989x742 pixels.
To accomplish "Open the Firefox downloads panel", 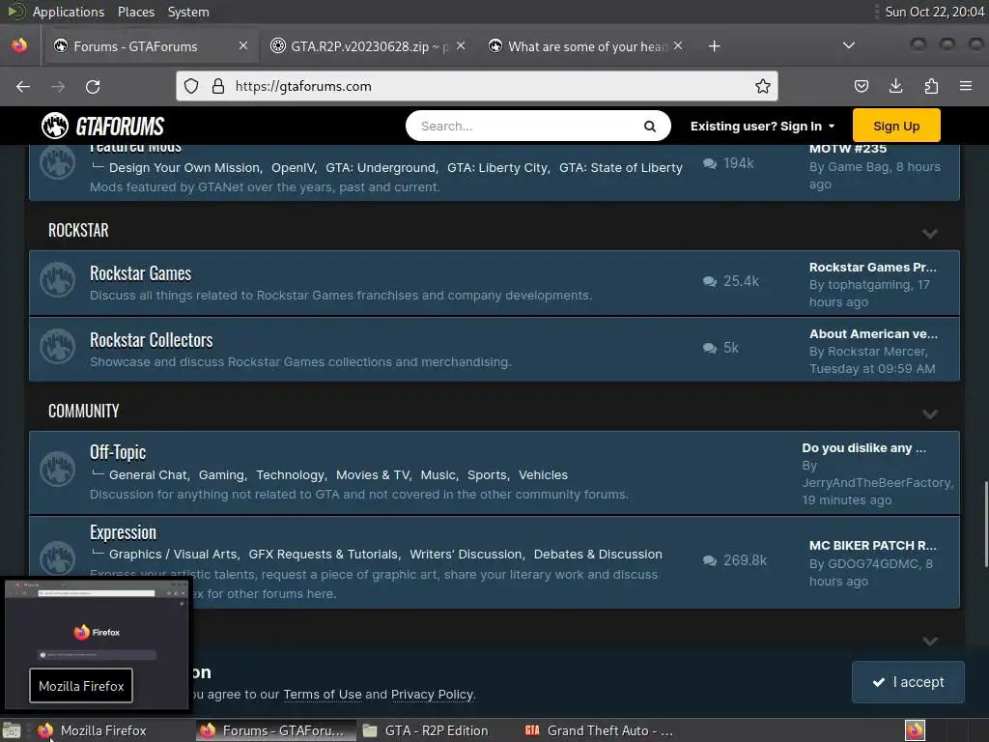I will tap(895, 86).
